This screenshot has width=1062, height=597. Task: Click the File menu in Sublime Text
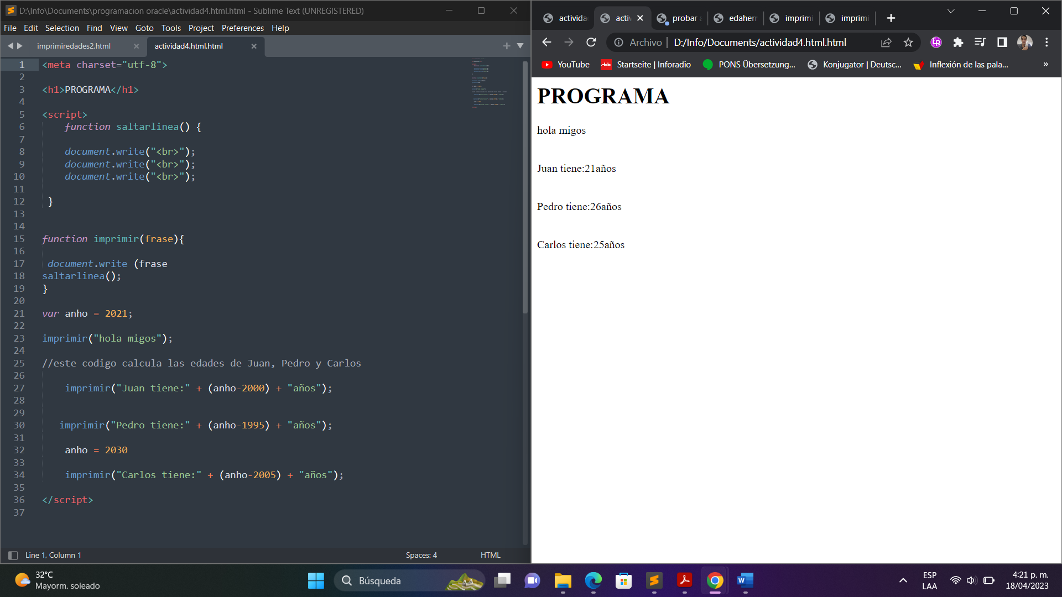pyautogui.click(x=10, y=28)
